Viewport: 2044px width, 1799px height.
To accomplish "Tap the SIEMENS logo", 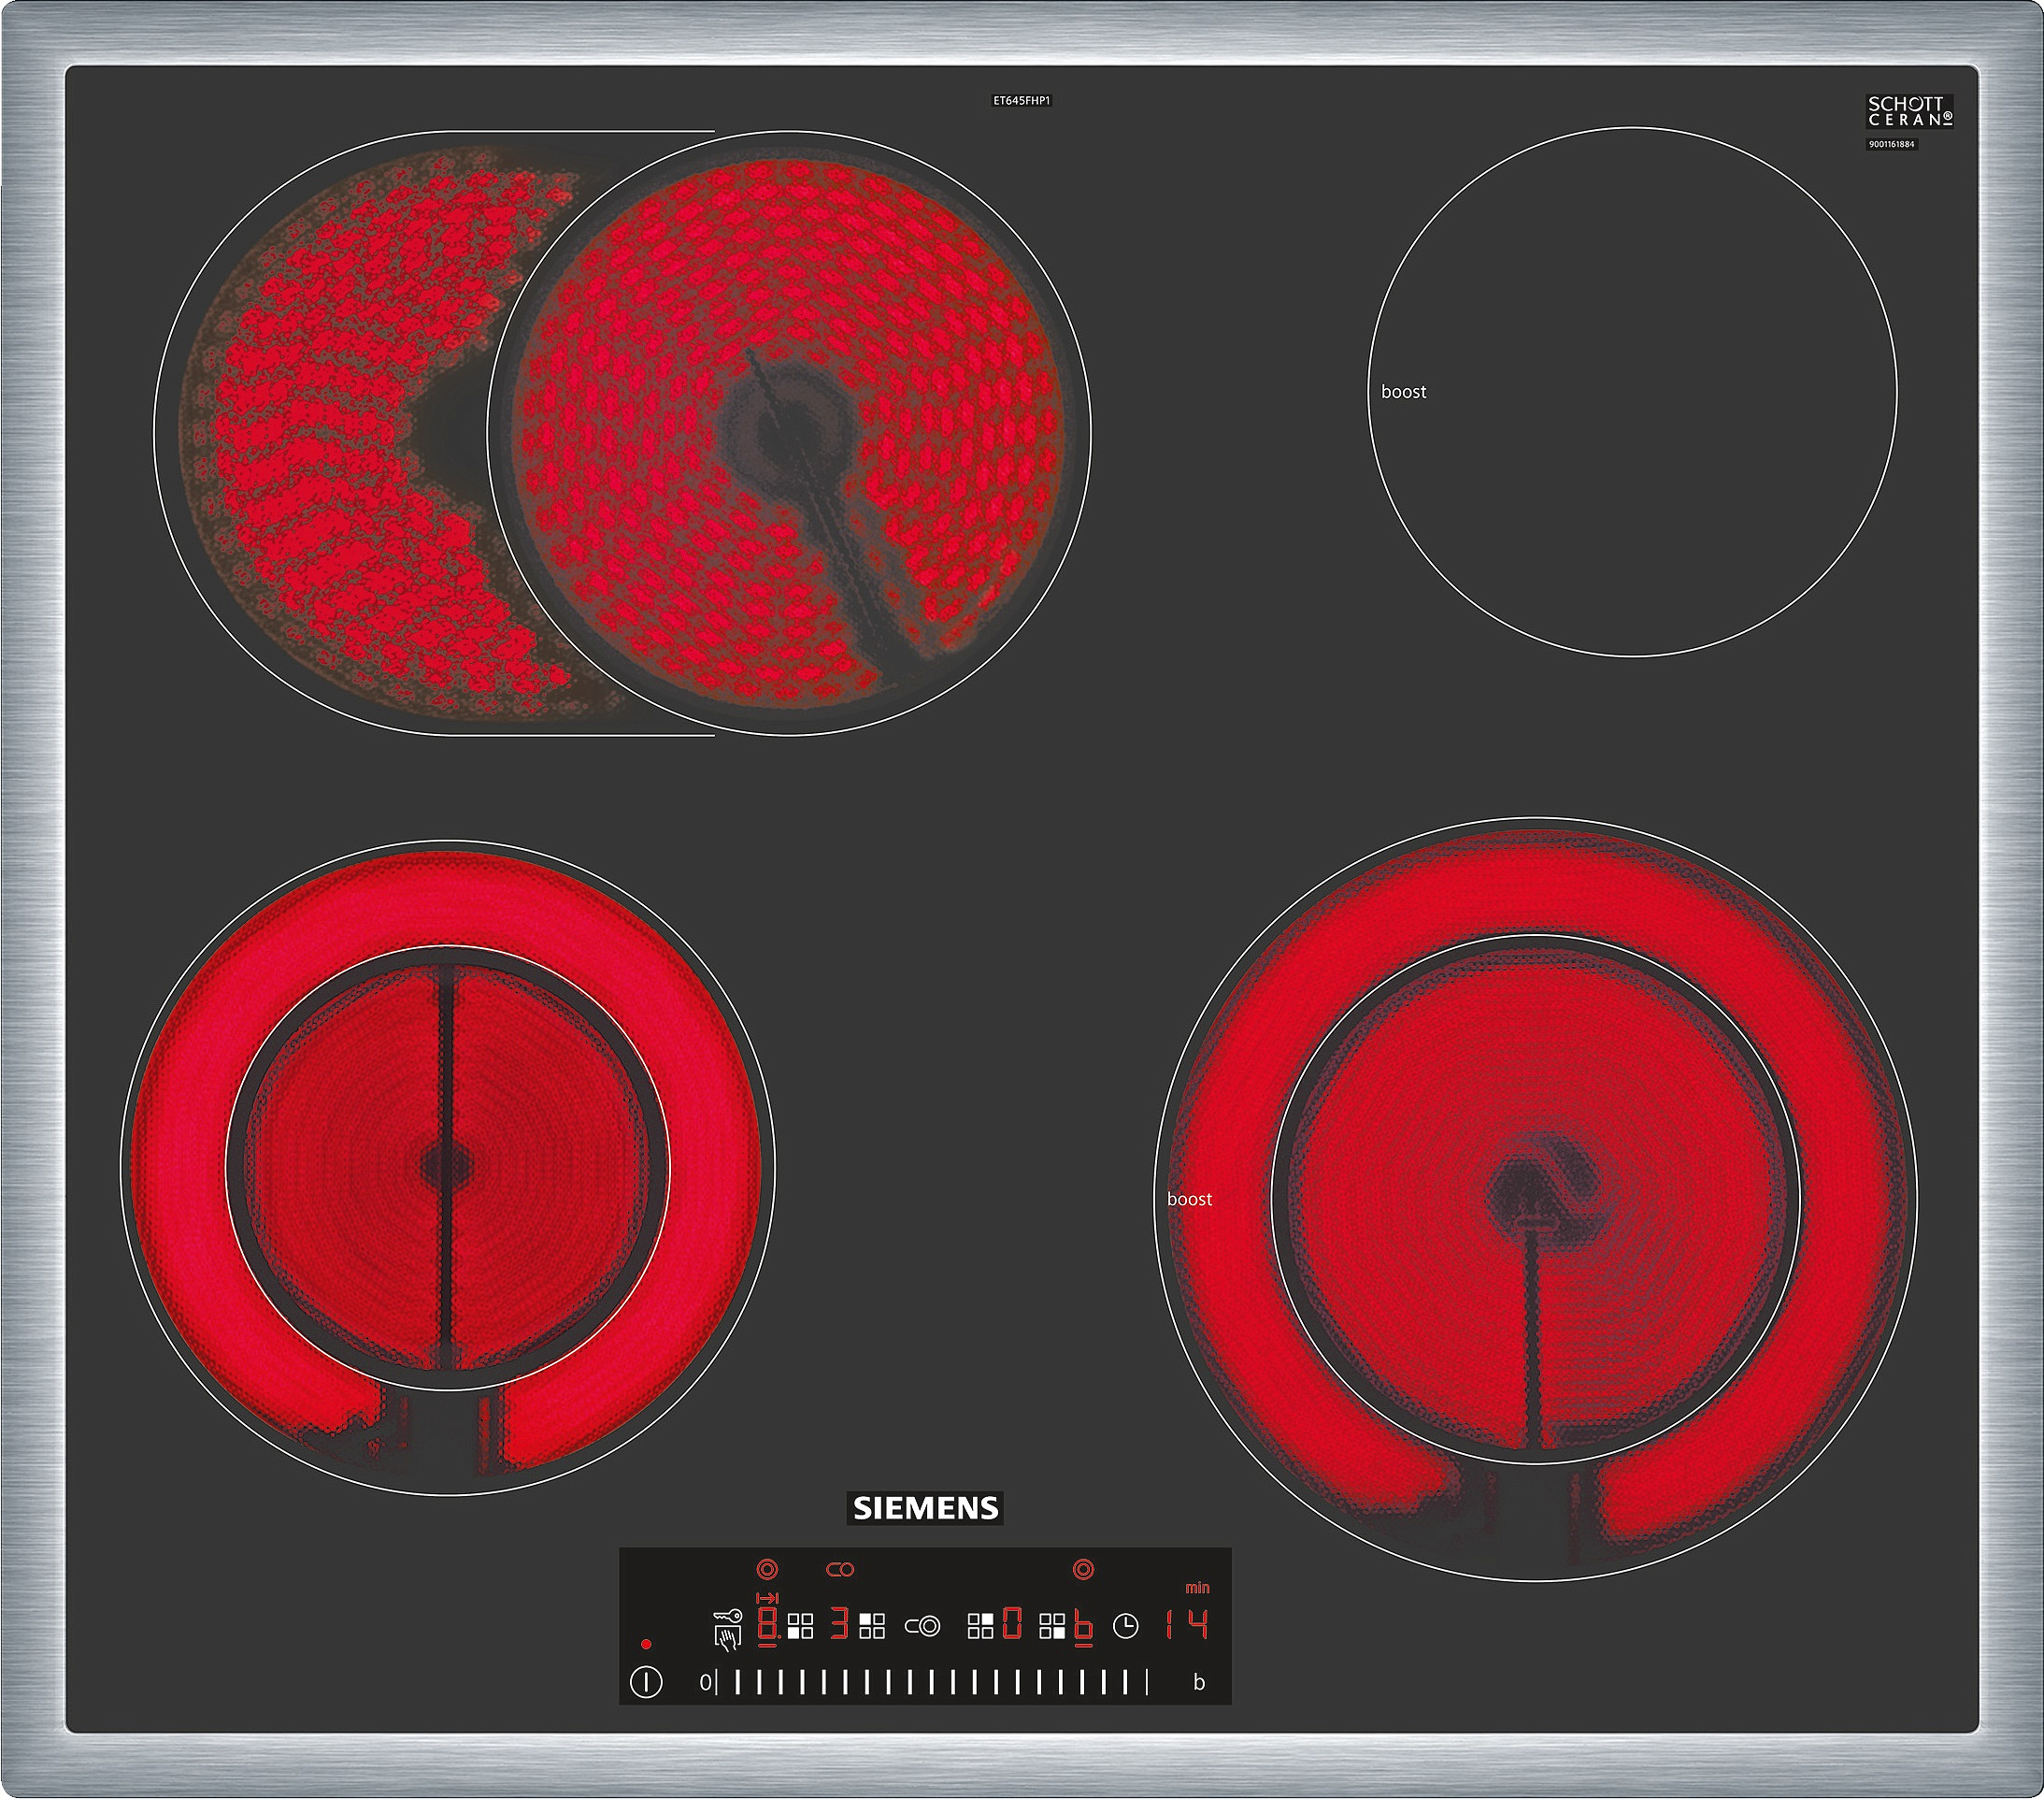I will pyautogui.click(x=925, y=1508).
